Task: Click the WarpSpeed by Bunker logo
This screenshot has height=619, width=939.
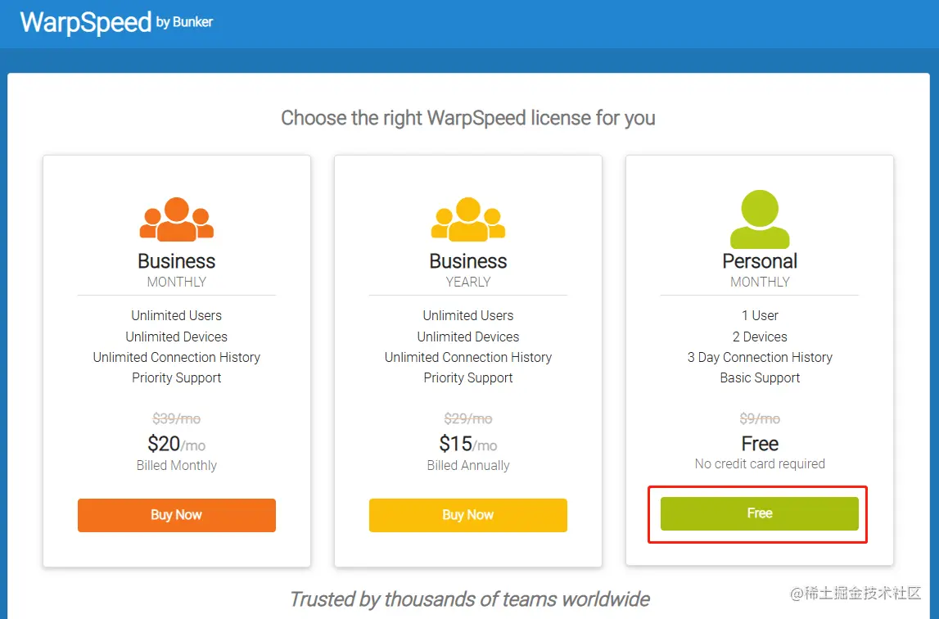Action: (117, 23)
